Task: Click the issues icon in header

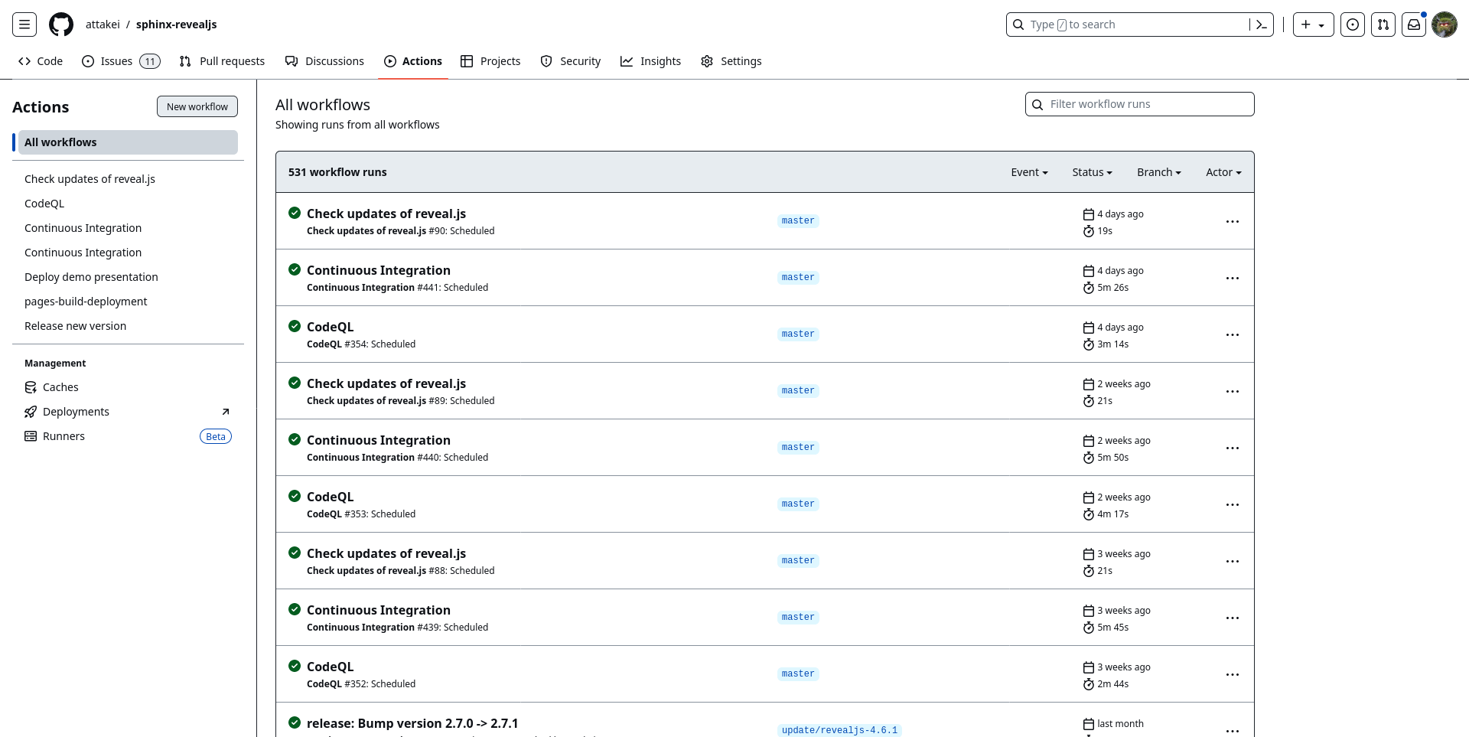Action: coord(1353,24)
